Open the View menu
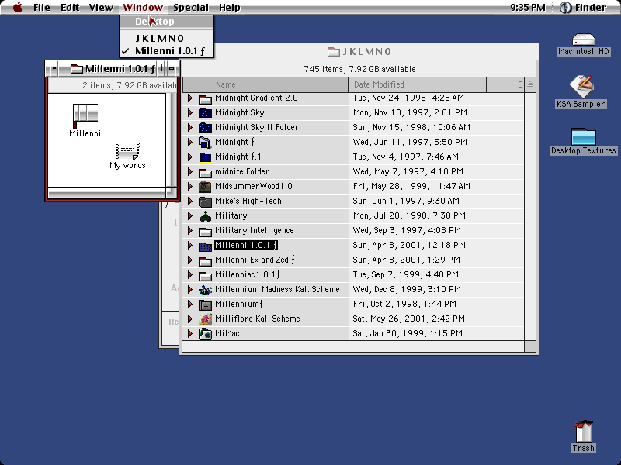Viewport: 621px width, 465px height. [x=101, y=7]
